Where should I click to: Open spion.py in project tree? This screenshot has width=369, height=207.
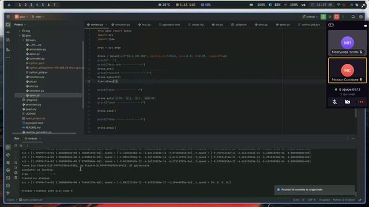click(35, 95)
